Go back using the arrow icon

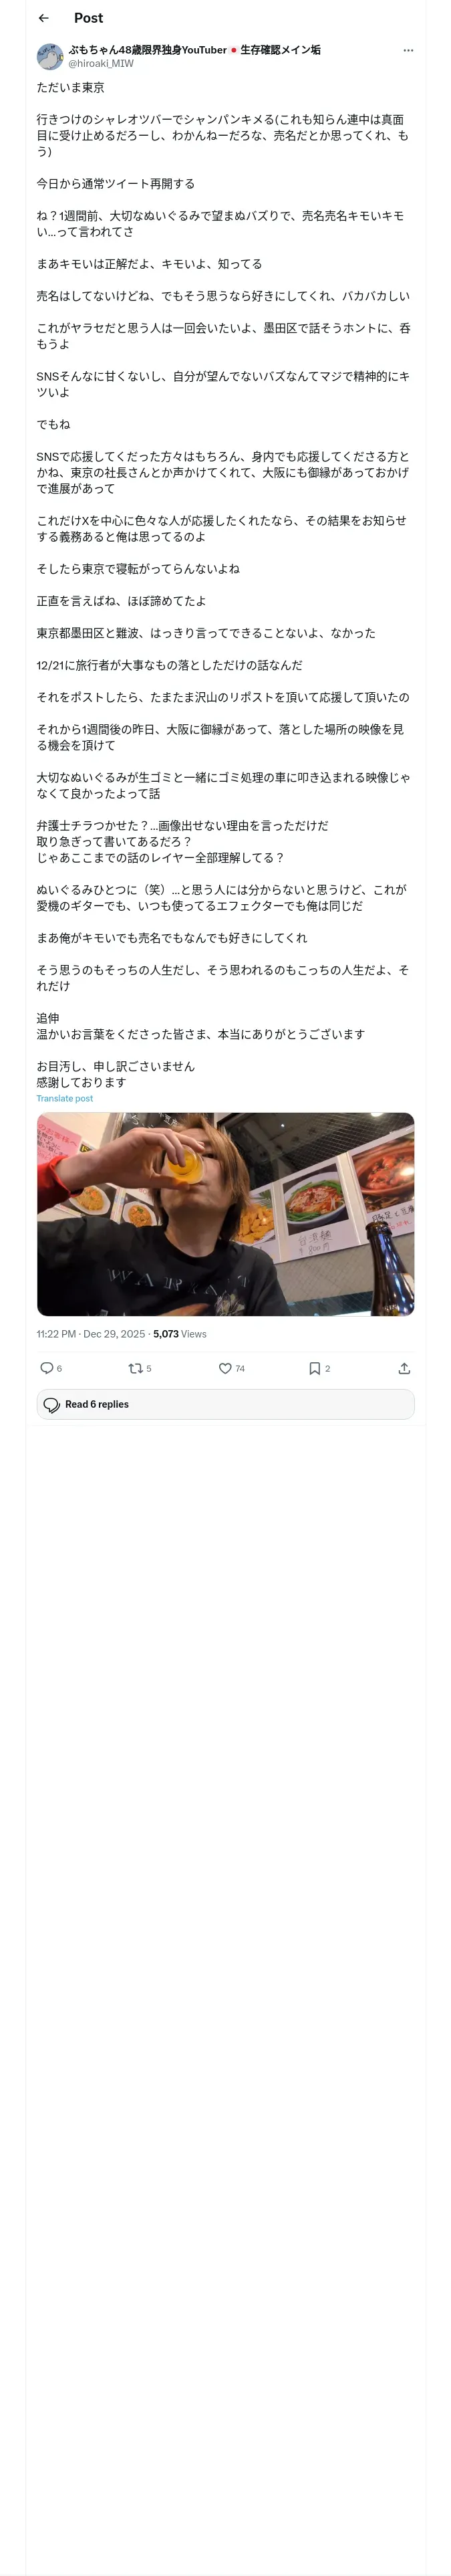coord(43,18)
